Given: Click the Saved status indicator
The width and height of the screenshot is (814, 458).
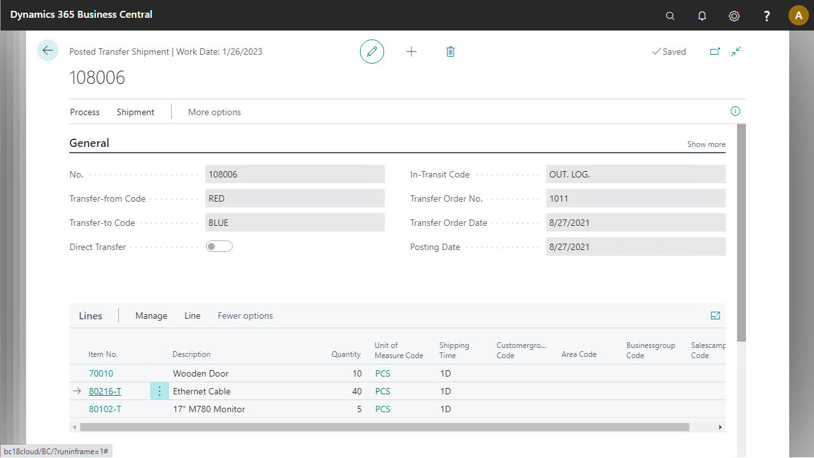Looking at the screenshot, I should (x=669, y=52).
